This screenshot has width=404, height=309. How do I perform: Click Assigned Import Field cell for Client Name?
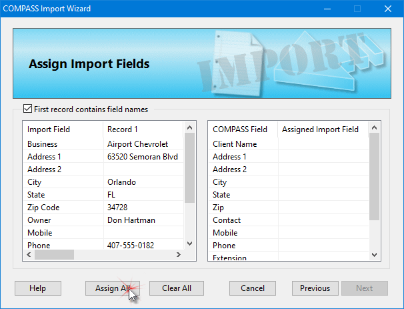pos(323,144)
